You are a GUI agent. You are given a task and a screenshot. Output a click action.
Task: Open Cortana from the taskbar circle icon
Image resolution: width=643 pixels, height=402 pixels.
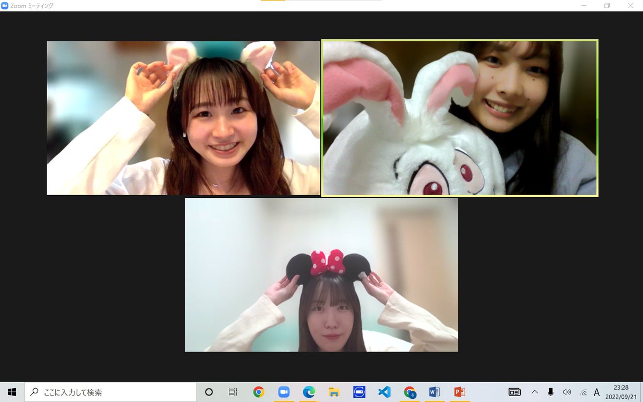[209, 392]
